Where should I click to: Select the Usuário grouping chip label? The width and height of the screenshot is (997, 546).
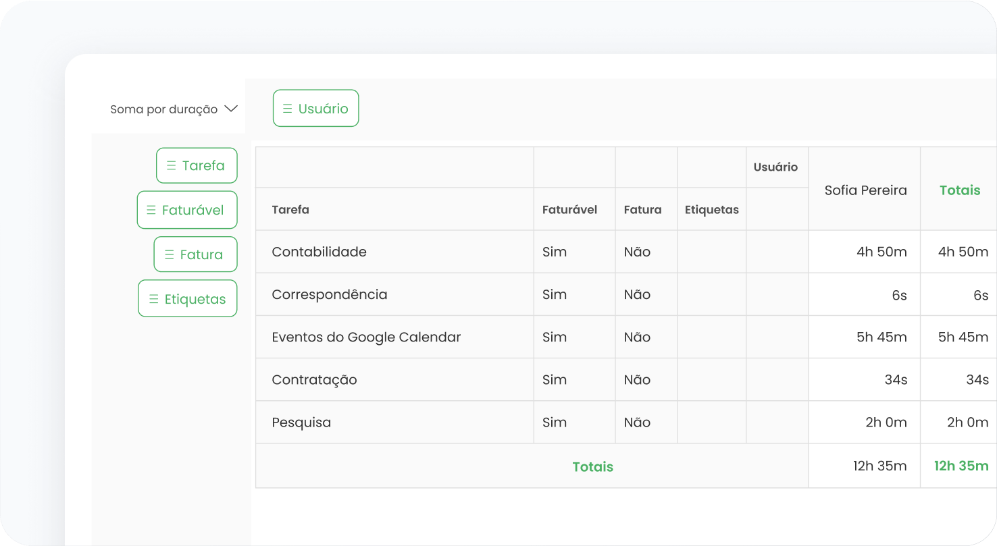[x=324, y=109]
